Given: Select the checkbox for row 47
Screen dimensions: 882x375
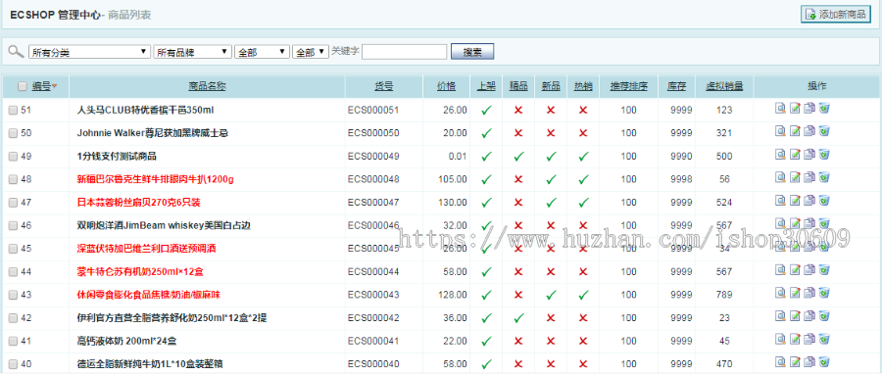Looking at the screenshot, I should (x=13, y=203).
